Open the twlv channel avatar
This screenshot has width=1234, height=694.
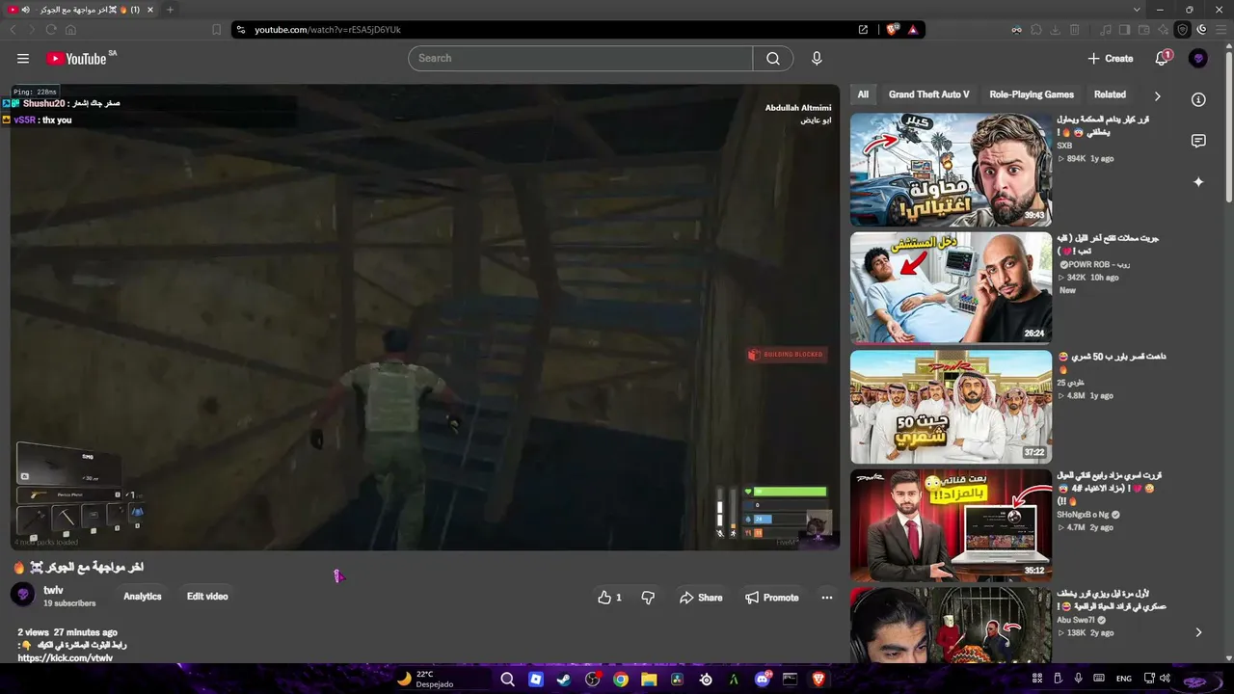point(23,596)
